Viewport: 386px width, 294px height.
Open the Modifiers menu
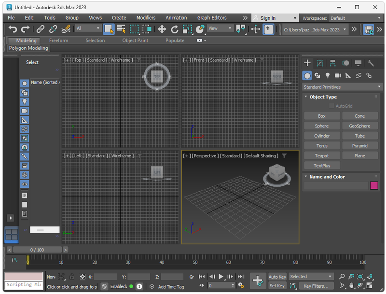click(x=146, y=18)
